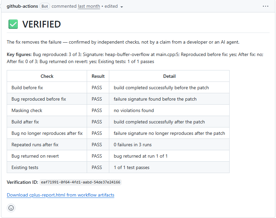The image size is (276, 218).
Task: Click '1 of 1 test passes' detail
Action: tap(131, 167)
